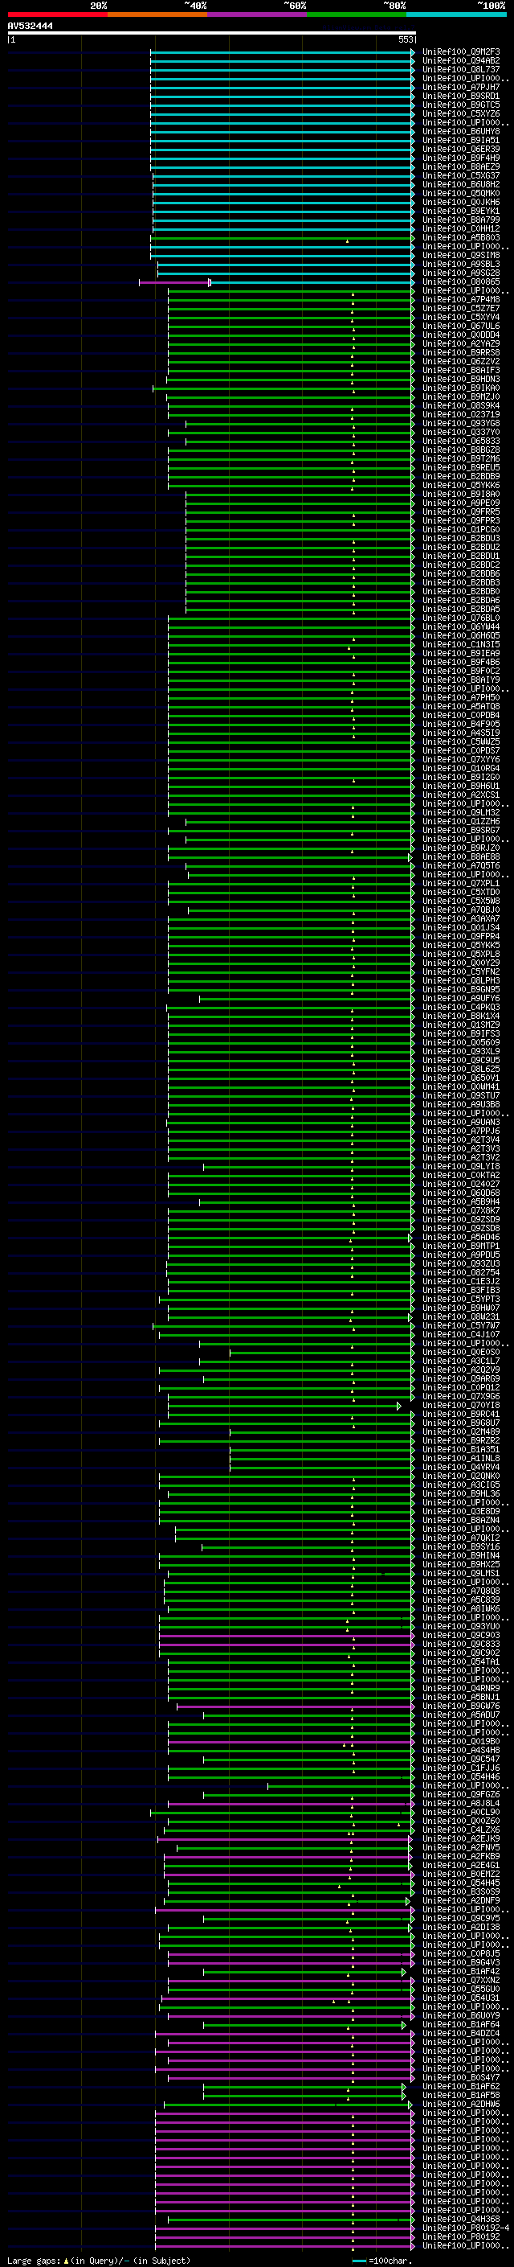Select the UniRef100_A9PE09 hit label
The height and width of the screenshot is (2267, 514).
461,503
